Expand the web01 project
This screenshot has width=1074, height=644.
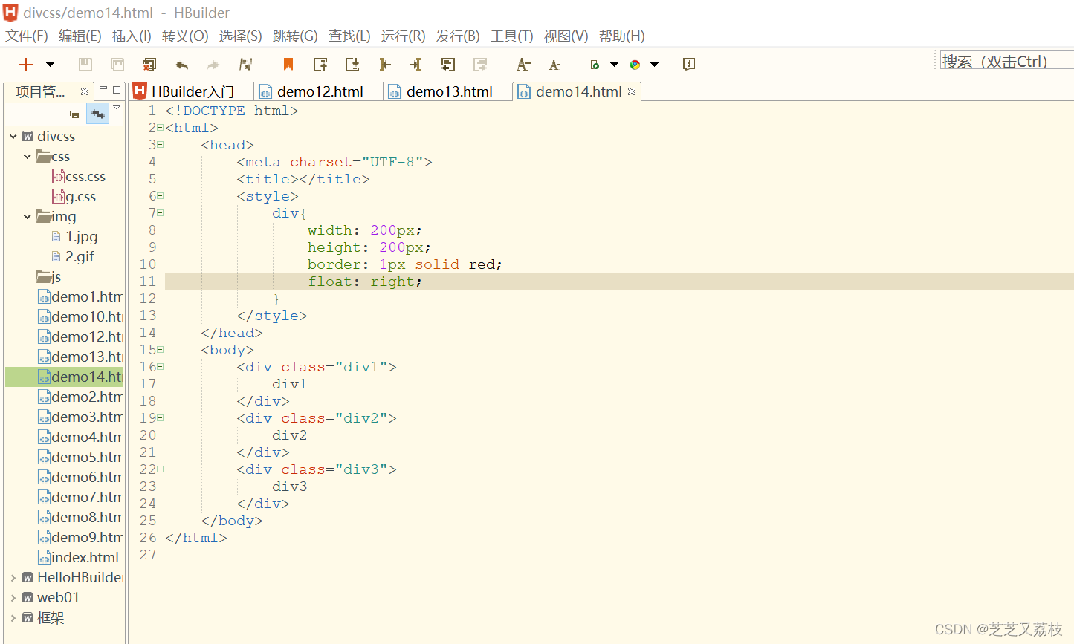coord(13,598)
